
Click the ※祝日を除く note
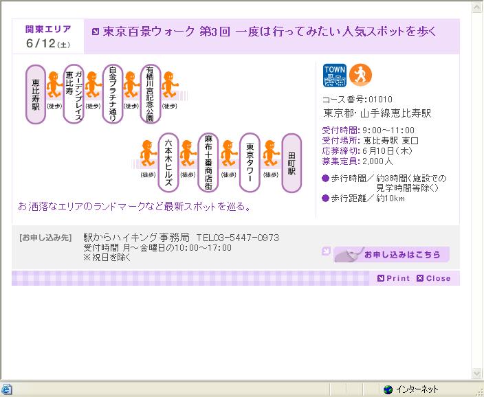[107, 258]
